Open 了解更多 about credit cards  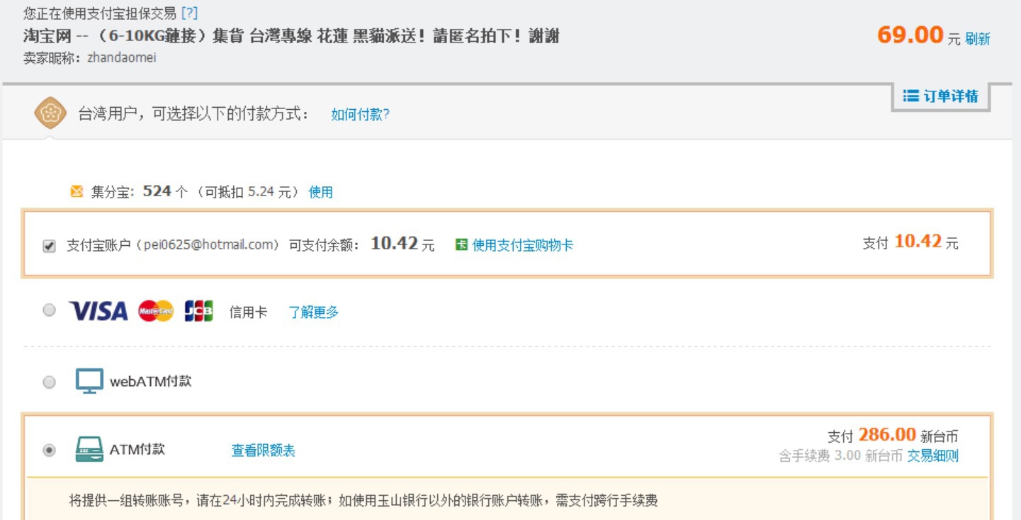click(x=313, y=312)
